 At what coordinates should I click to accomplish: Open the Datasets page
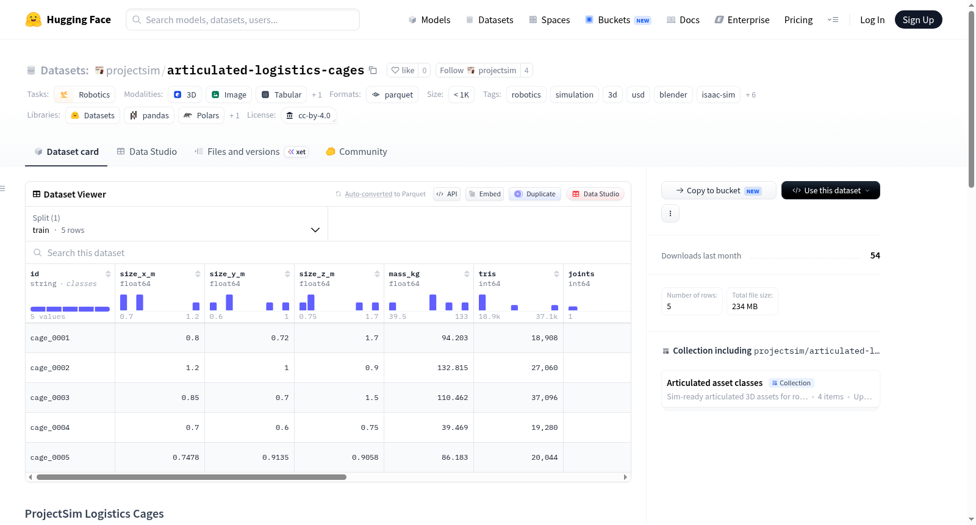click(489, 20)
